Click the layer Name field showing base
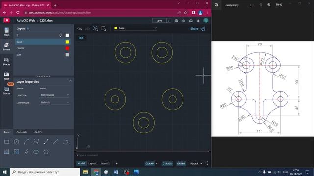Viewport: 314px width, 176px height. 54,88
